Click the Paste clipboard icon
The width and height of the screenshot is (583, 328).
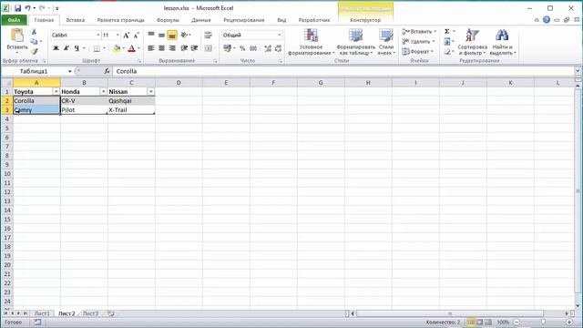pyautogui.click(x=17, y=36)
